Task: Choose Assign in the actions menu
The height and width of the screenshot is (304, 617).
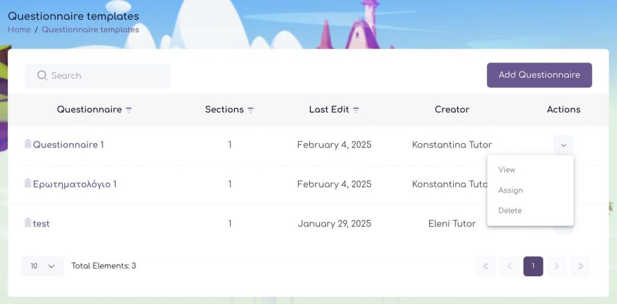Action: (510, 190)
